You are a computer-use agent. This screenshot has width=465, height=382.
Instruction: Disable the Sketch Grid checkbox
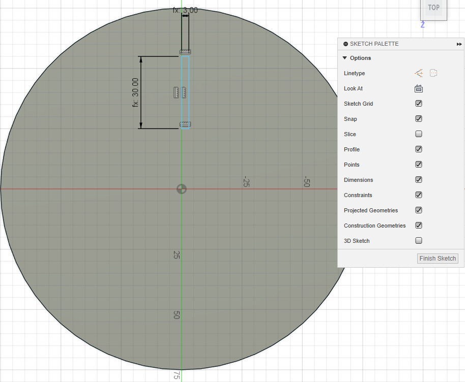418,103
